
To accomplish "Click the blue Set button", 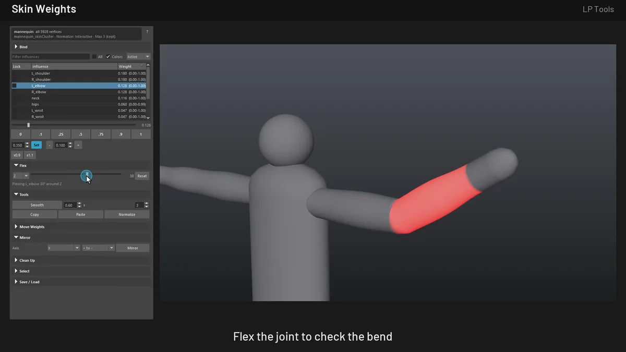I will tap(37, 145).
